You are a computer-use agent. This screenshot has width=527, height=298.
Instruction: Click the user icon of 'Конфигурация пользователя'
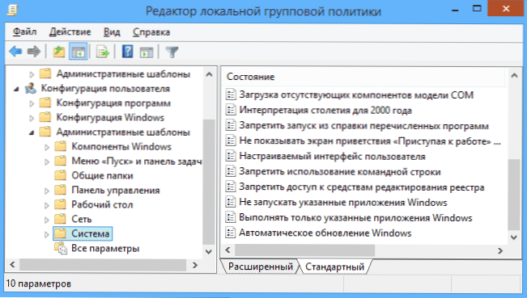click(31, 89)
